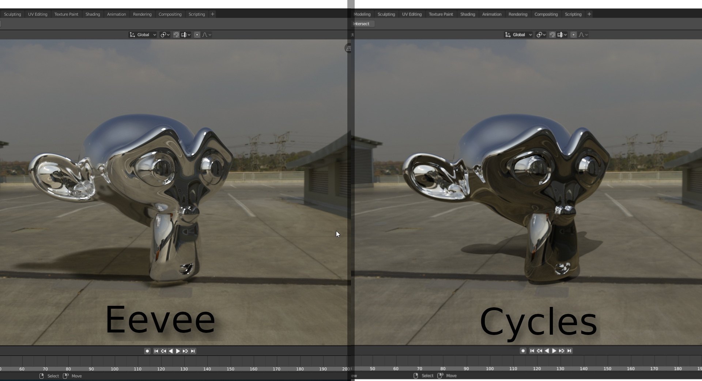Screen dimensions: 702x381
Task: Jump to start frame in Eevee window
Action: pos(156,351)
